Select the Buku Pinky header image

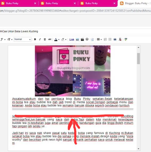click(73, 71)
